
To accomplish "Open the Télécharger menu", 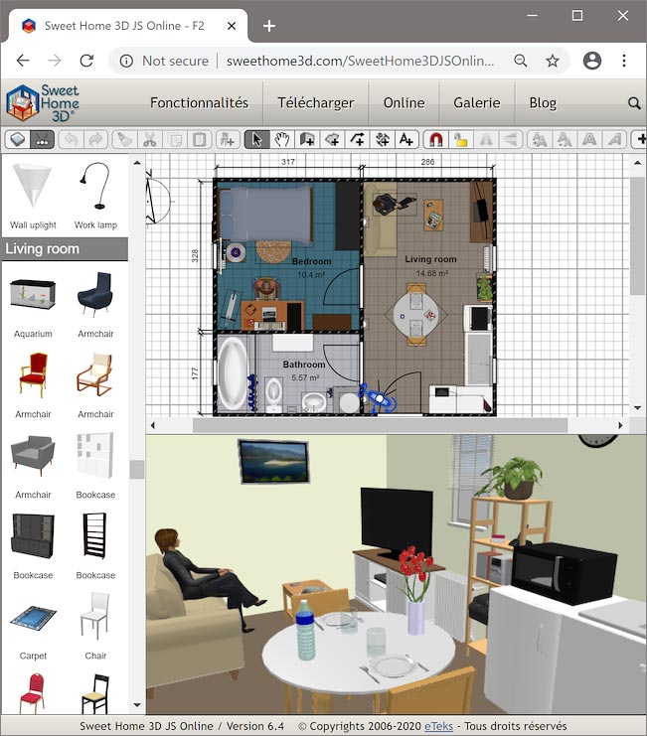I will pyautogui.click(x=316, y=102).
